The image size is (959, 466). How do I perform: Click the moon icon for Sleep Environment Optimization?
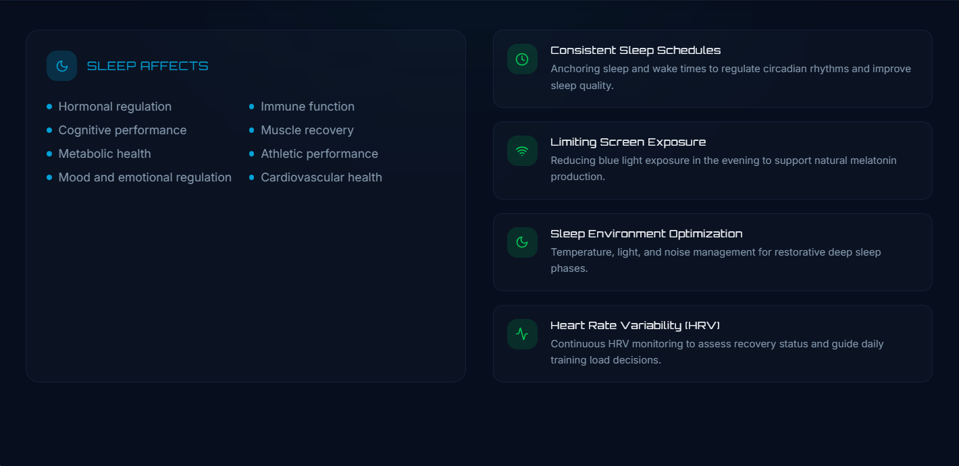(522, 243)
